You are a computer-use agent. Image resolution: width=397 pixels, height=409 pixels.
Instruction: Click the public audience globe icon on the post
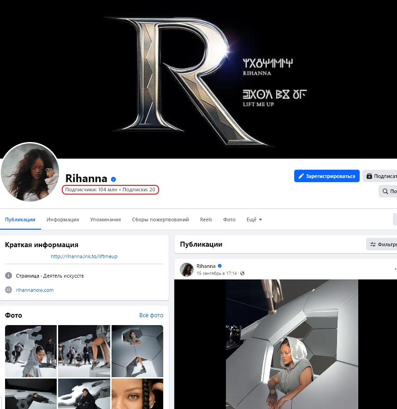click(243, 273)
